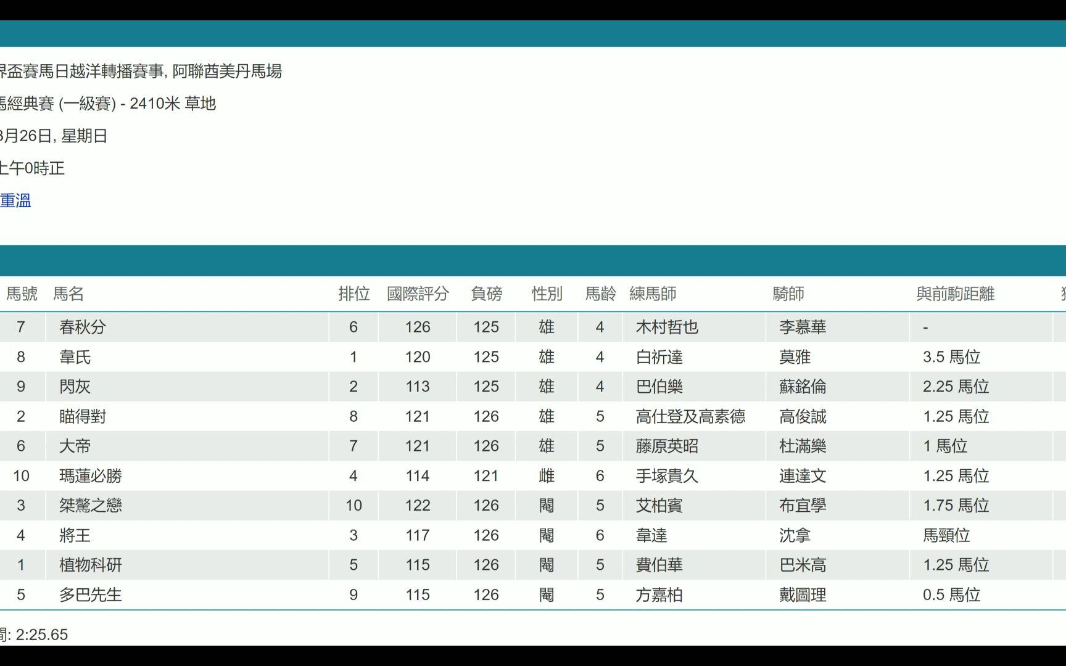The width and height of the screenshot is (1066, 666).
Task: Click trainer 白祈達
Action: [659, 357]
